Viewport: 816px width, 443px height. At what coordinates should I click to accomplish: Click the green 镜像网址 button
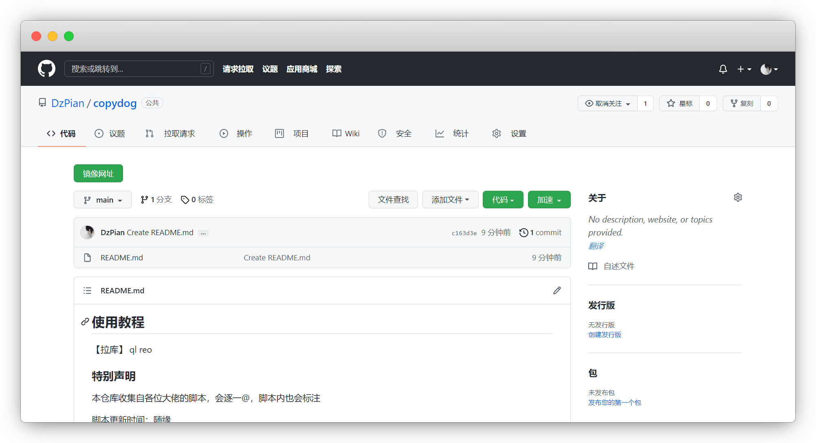click(98, 173)
